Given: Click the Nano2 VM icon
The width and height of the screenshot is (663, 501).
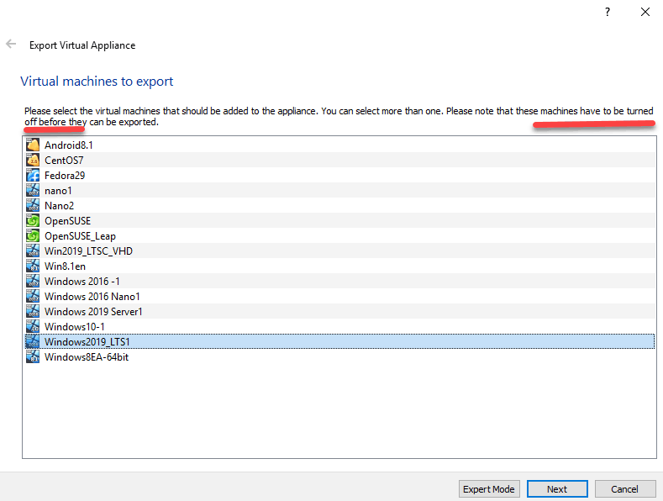Looking at the screenshot, I should (33, 206).
